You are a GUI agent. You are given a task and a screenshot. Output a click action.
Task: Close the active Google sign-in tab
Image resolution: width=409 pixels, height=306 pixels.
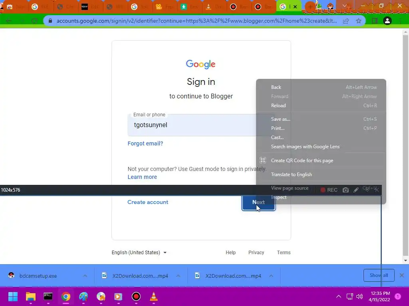pos(295,7)
